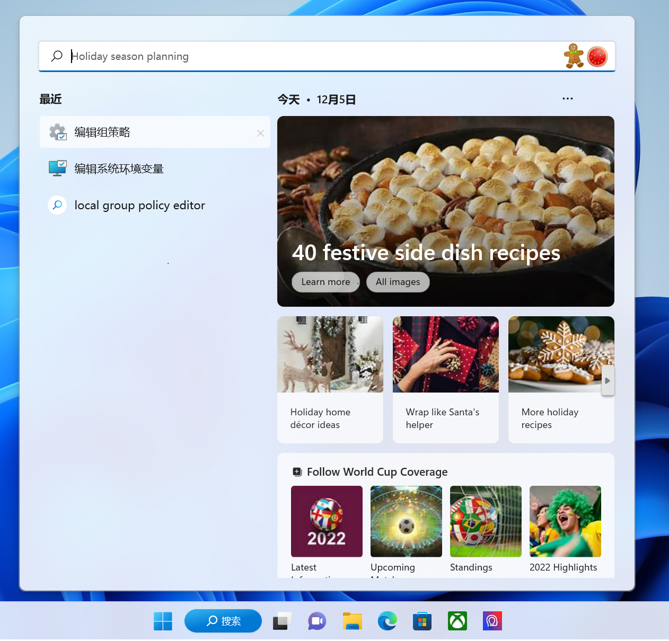Launch File Explorer from the taskbar
The width and height of the screenshot is (669, 641).
tap(352, 621)
